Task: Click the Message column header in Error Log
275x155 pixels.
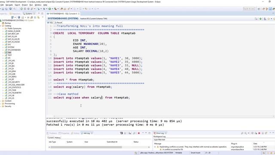Action: [158, 143]
